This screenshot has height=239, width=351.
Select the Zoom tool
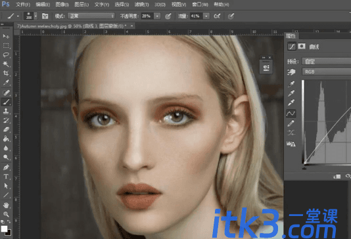tap(6, 214)
